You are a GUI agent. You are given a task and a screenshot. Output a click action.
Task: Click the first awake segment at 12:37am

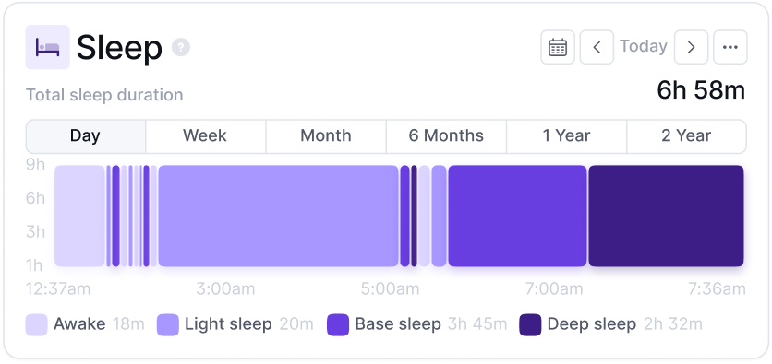[79, 217]
